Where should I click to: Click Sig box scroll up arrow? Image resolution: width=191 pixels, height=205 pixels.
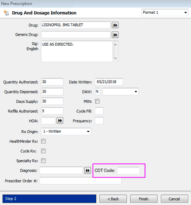coord(116,45)
